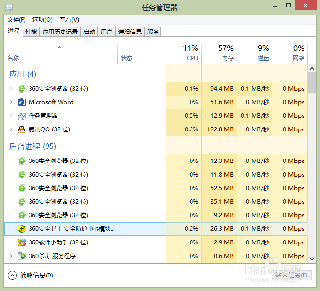Click the 360安全卫士 green plus icon

(x=22, y=229)
